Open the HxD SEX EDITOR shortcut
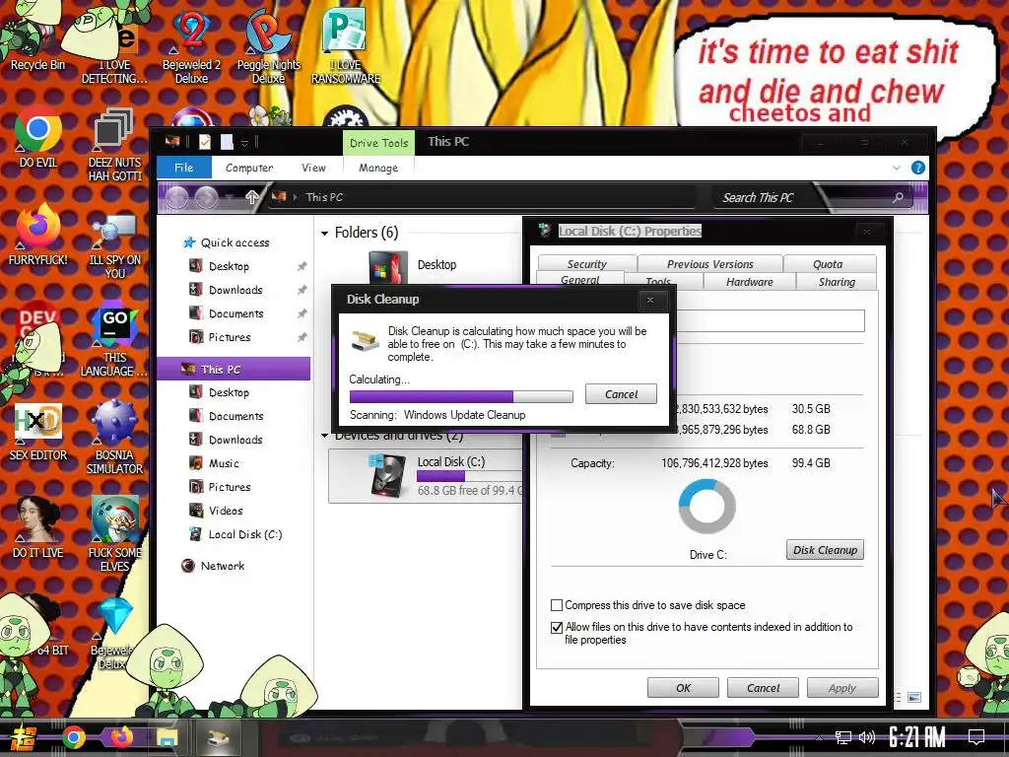Screen dimensions: 1009x757 pos(38,432)
